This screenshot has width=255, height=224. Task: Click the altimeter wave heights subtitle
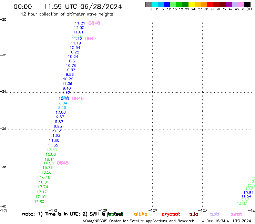pyautogui.click(x=67, y=14)
